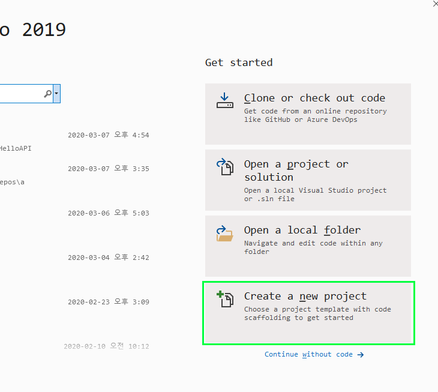Open the recent item dated 2020-03-07 오후 3:35

pyautogui.click(x=109, y=169)
